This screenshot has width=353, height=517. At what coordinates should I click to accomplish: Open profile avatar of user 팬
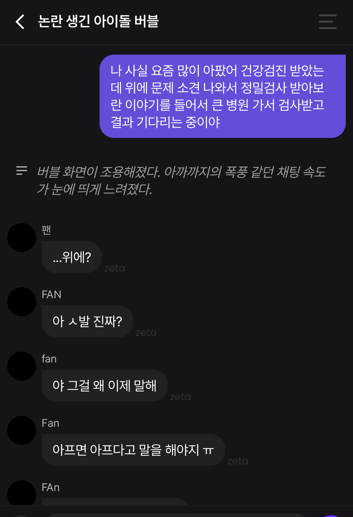(x=22, y=238)
